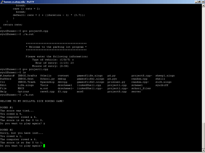Click 'The computer rowed a 6.' line
The width and height of the screenshot is (205, 153).
(x=18, y=139)
